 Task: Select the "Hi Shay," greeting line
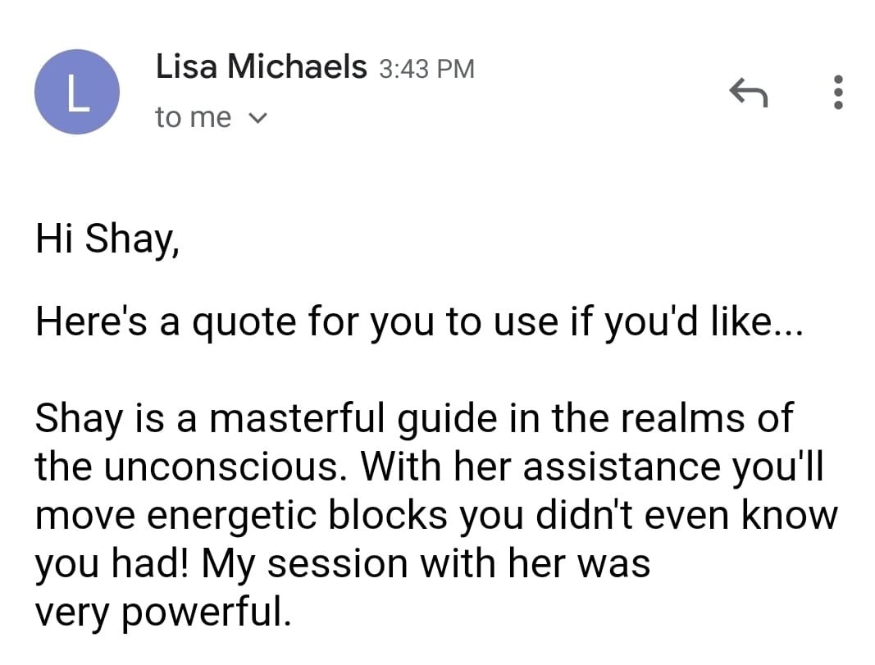coord(107,239)
